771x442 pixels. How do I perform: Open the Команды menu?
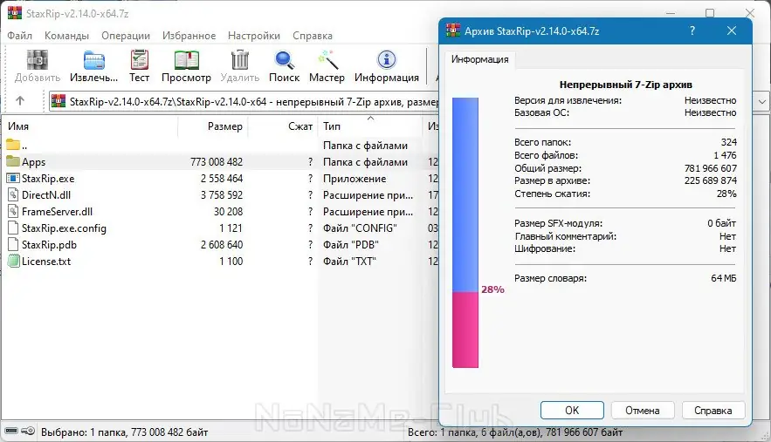[66, 36]
